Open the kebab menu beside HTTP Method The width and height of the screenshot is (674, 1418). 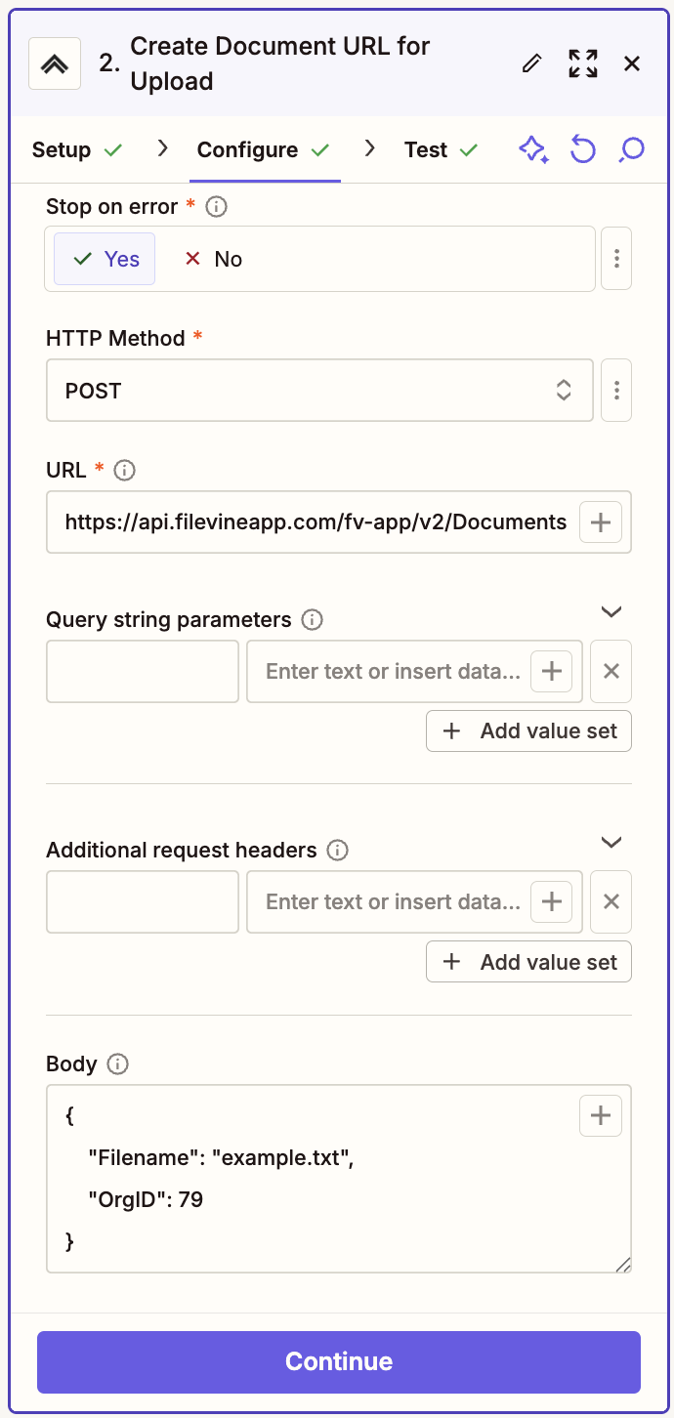click(616, 390)
